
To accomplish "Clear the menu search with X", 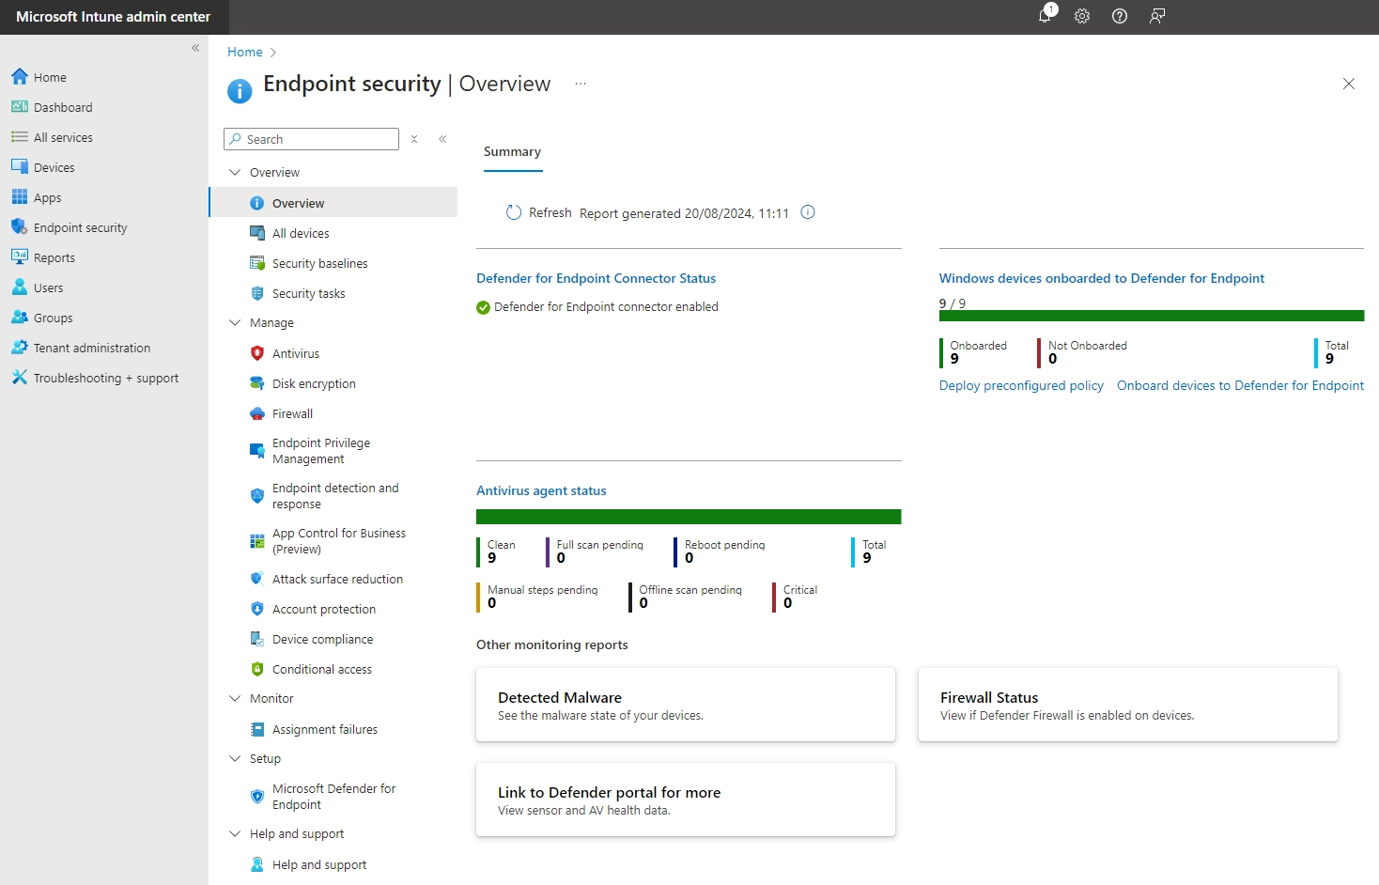I will click(x=414, y=139).
